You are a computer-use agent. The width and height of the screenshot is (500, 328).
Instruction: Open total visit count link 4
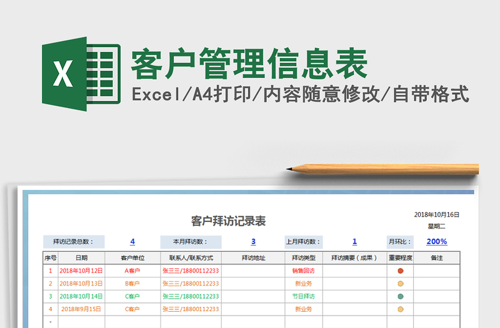point(132,242)
